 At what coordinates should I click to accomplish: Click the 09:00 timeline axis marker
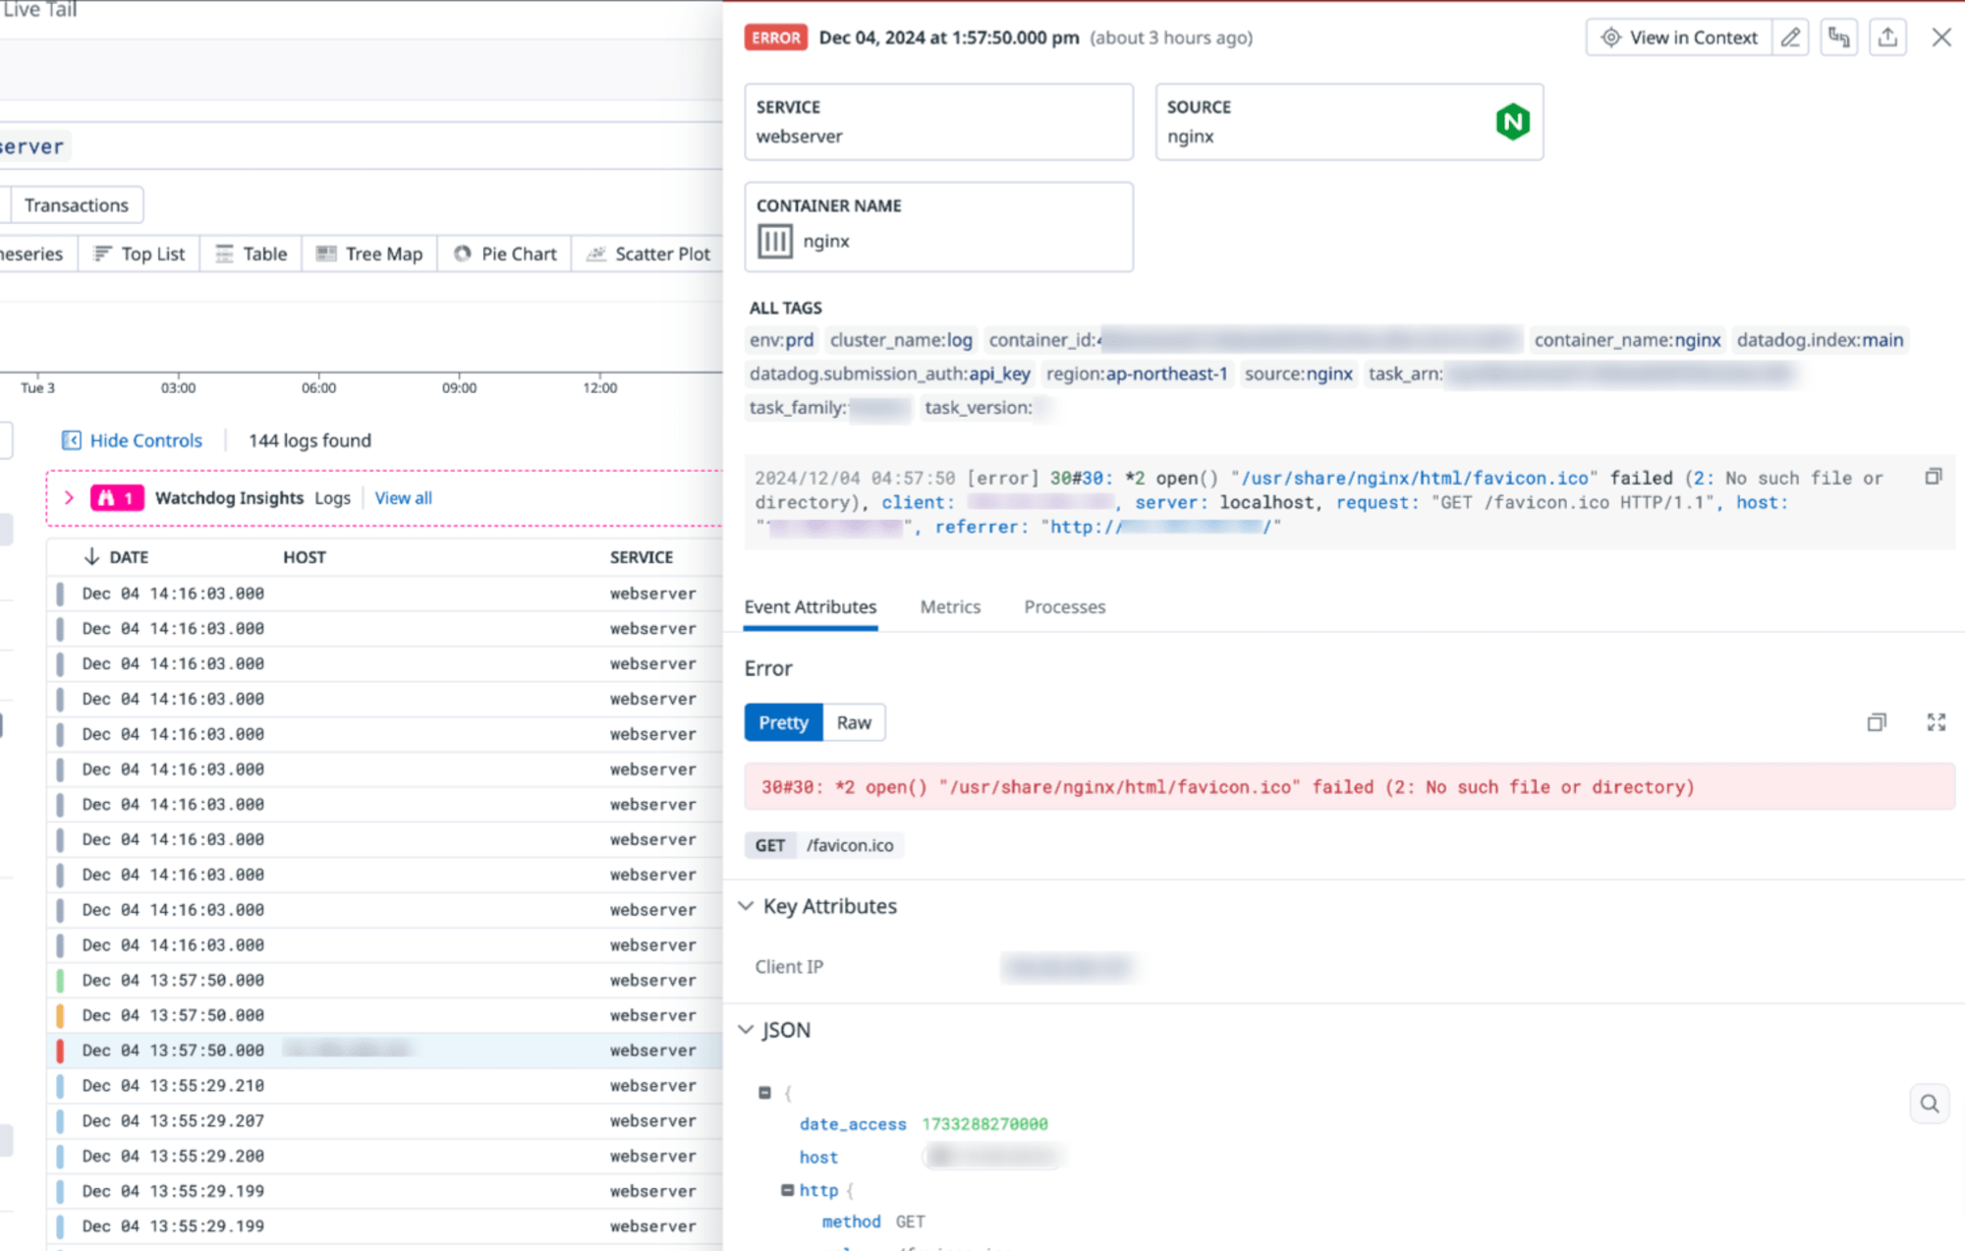pos(459,387)
